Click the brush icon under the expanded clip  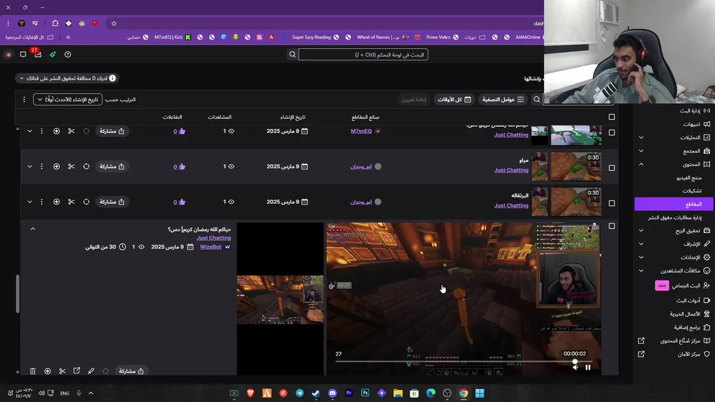click(91, 371)
